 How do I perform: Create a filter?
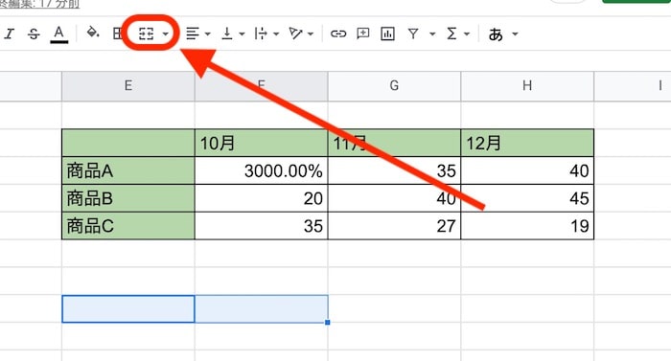[413, 34]
